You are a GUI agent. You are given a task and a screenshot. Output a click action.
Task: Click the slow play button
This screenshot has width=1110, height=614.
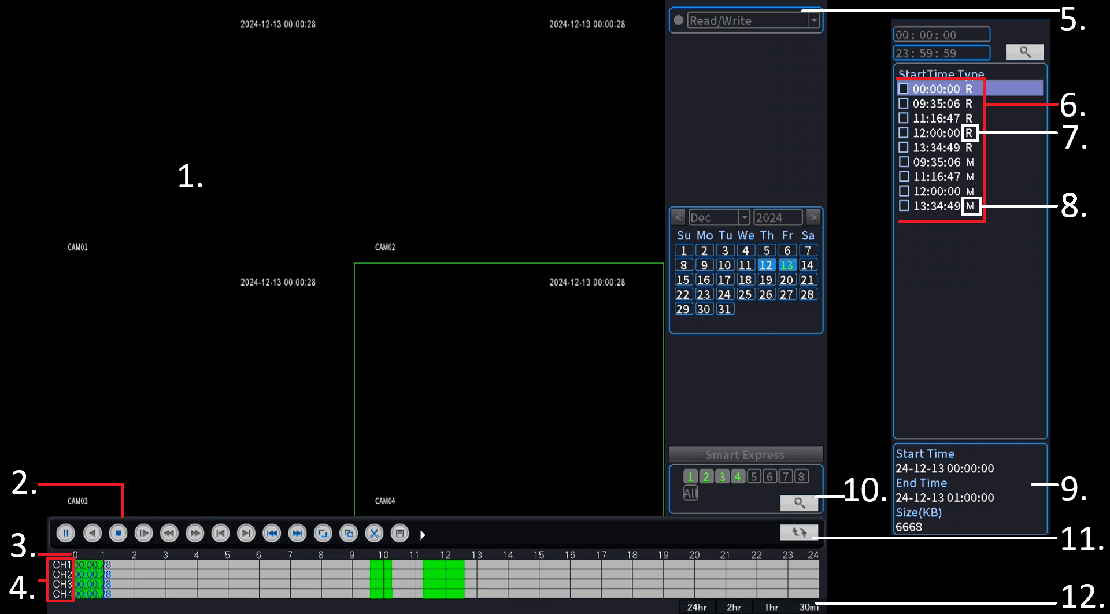tap(143, 533)
